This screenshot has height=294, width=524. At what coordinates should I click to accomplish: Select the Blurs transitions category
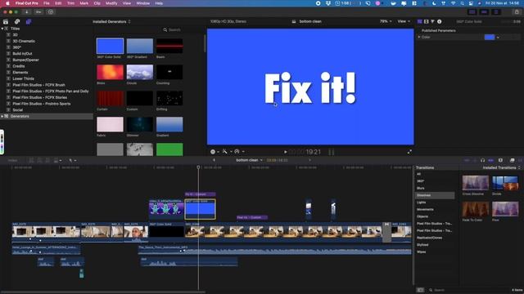[420, 189]
